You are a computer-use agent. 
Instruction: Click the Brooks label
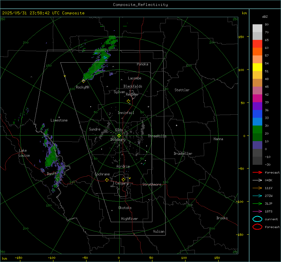pyautogui.click(x=222, y=218)
